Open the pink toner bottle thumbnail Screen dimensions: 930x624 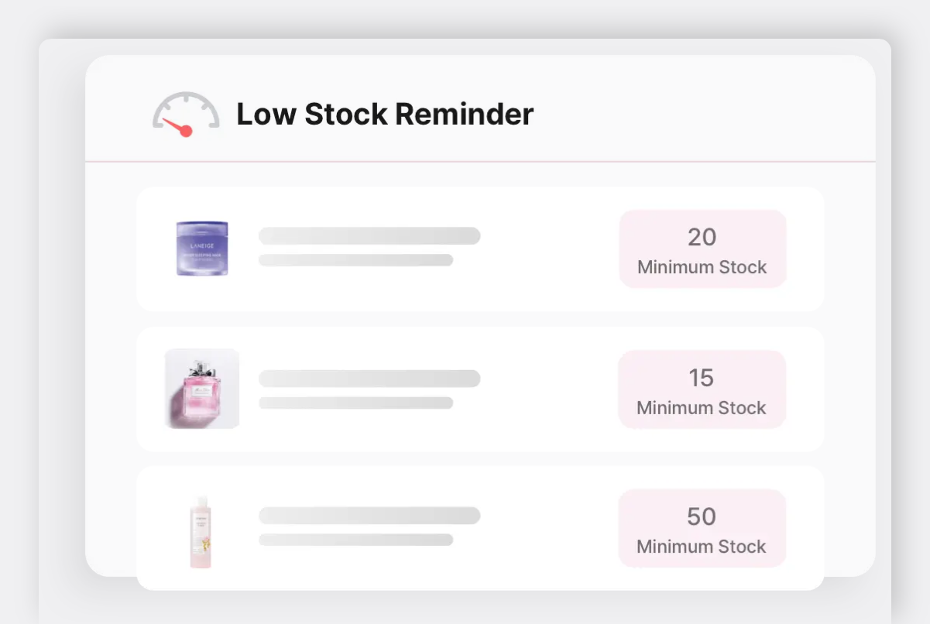201,532
